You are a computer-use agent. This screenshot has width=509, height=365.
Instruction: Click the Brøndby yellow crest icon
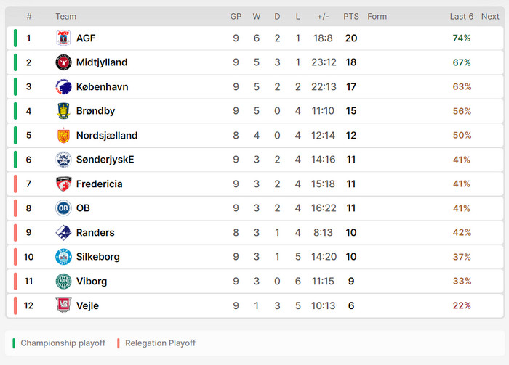[64, 111]
